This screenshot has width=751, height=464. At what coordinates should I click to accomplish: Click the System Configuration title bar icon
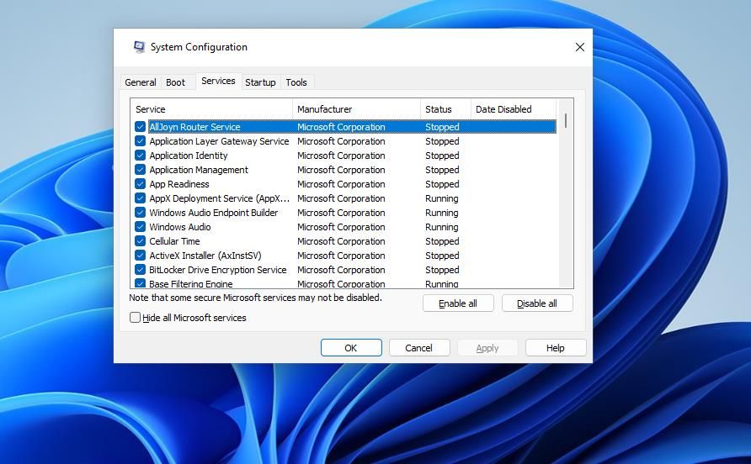tap(139, 47)
